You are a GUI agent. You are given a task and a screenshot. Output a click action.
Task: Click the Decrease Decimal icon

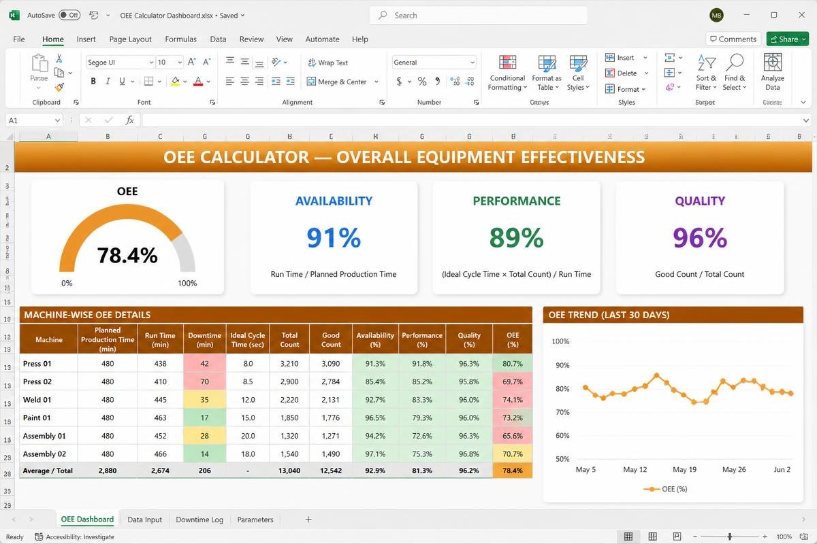click(x=468, y=82)
